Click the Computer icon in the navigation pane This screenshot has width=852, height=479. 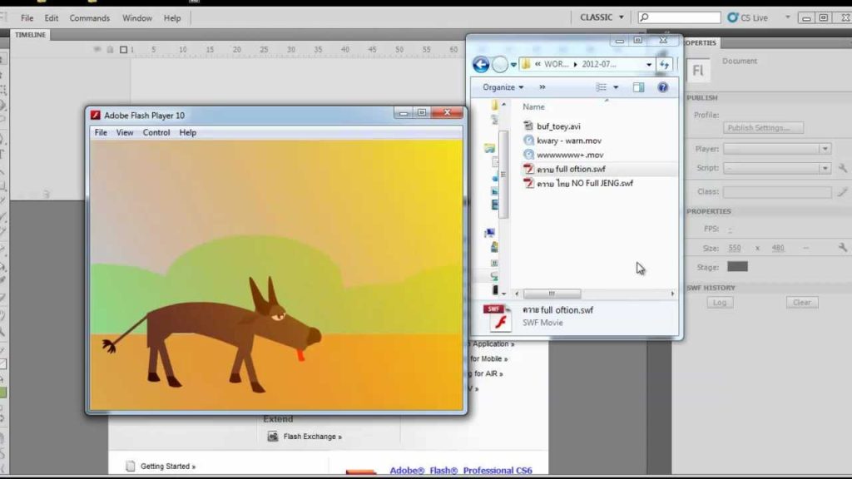489,233
